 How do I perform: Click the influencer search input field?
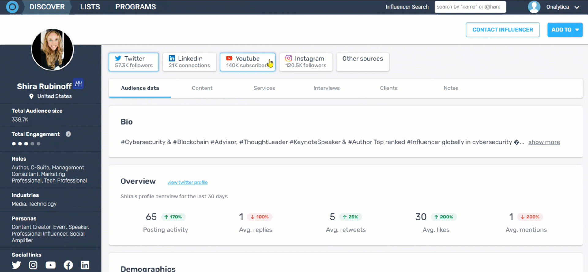pyautogui.click(x=470, y=7)
